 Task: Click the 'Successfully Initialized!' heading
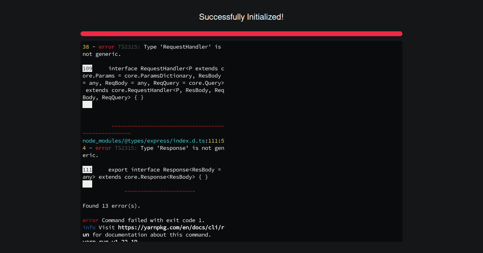[x=242, y=17]
